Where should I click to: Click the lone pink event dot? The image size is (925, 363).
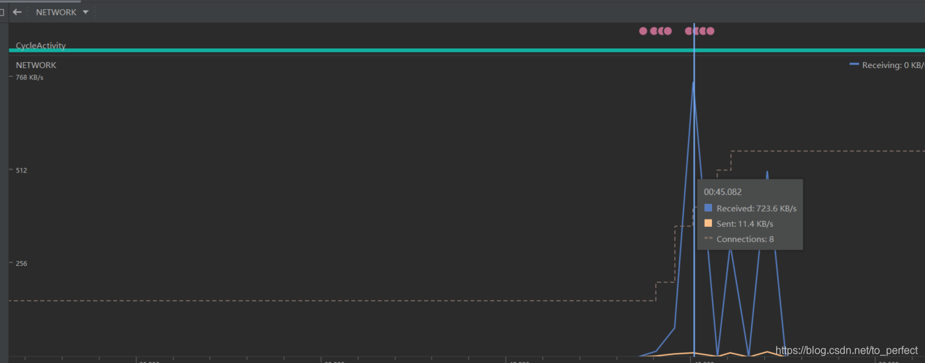pyautogui.click(x=643, y=30)
